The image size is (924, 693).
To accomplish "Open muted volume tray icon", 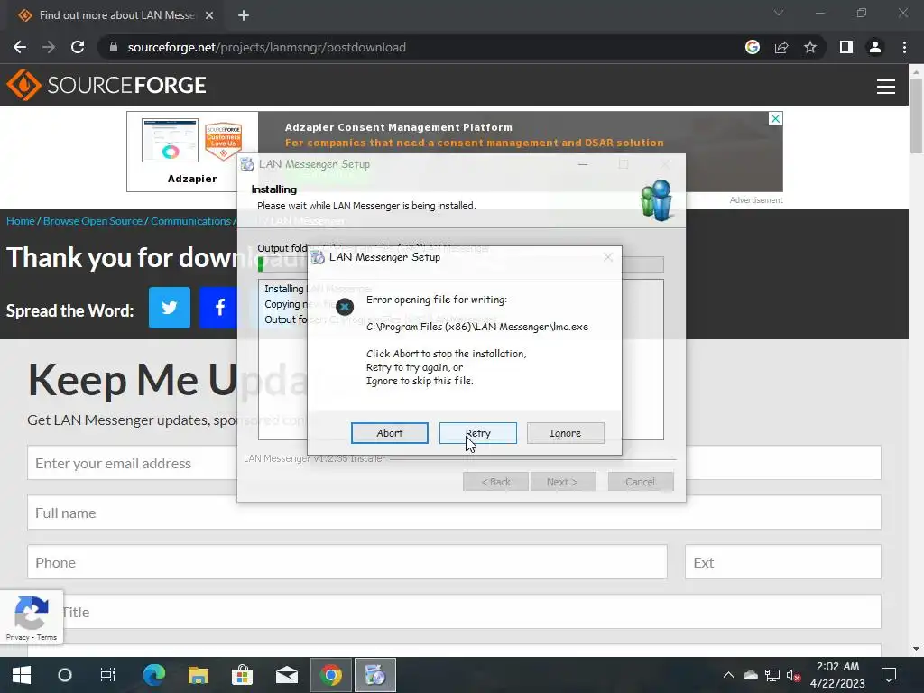I will pos(794,675).
